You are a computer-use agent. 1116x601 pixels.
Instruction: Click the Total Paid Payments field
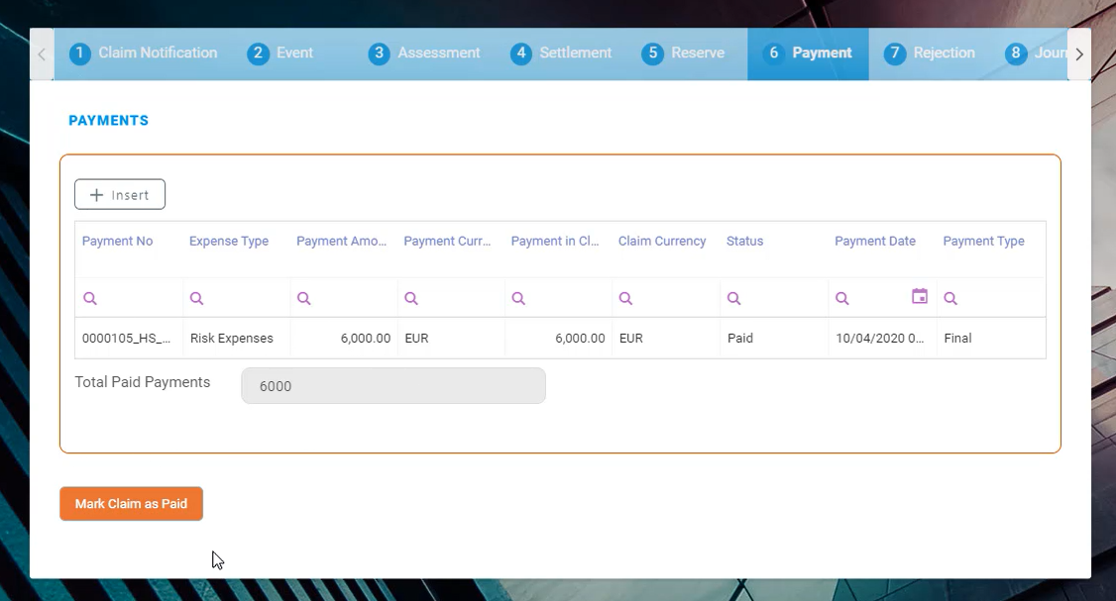(x=393, y=386)
